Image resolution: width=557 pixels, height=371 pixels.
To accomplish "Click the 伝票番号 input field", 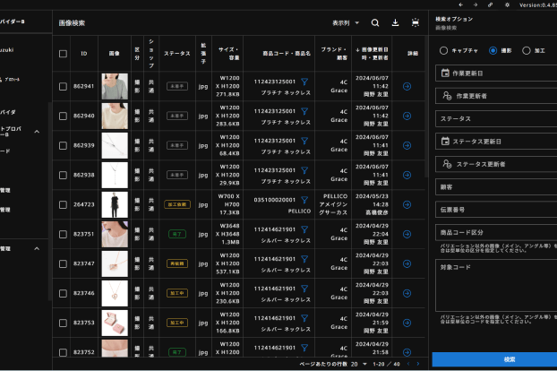I will 496,210.
